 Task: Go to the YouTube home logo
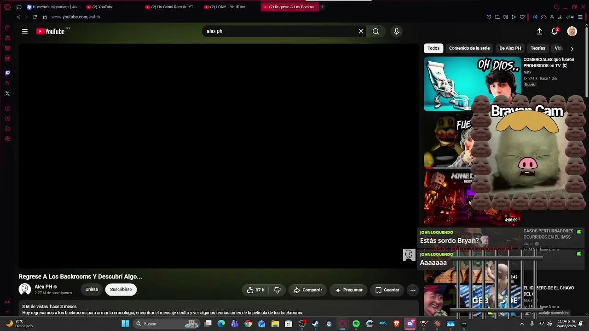(50, 31)
